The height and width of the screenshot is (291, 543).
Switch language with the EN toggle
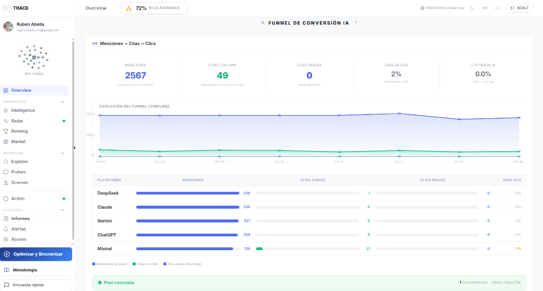[485, 8]
